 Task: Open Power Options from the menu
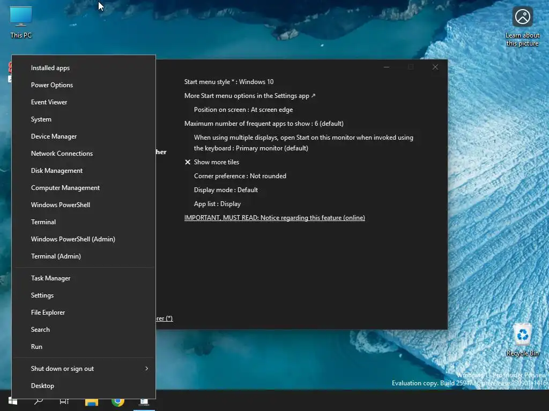84,85
